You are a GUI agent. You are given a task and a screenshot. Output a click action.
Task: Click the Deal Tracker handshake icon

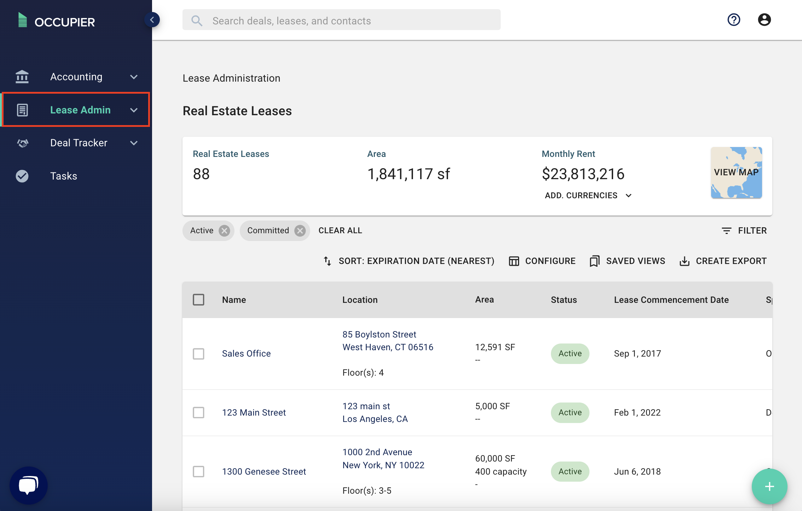[22, 143]
